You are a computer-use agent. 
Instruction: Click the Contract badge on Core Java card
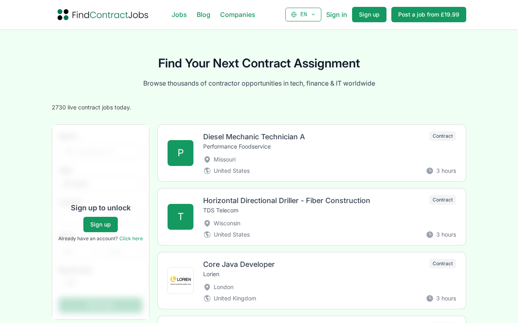pos(443,264)
